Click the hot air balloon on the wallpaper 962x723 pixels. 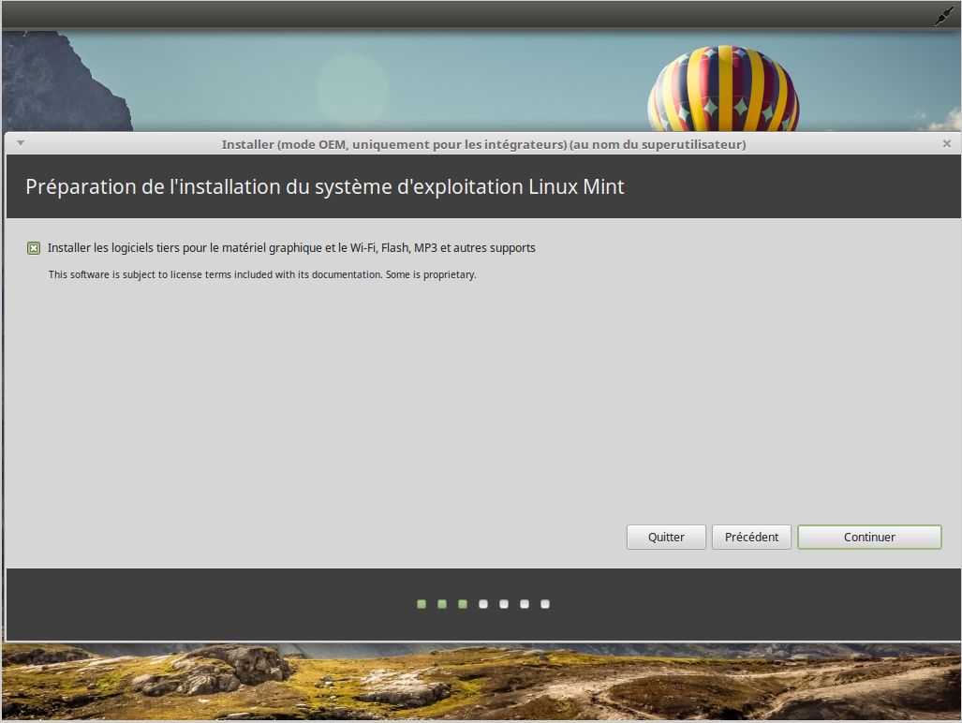[x=722, y=89]
